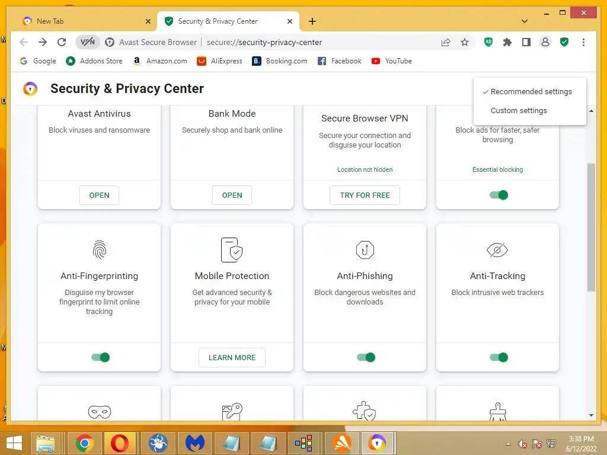This screenshot has width=607, height=455.
Task: Toggle Anti-Tracking switch
Action: (499, 357)
